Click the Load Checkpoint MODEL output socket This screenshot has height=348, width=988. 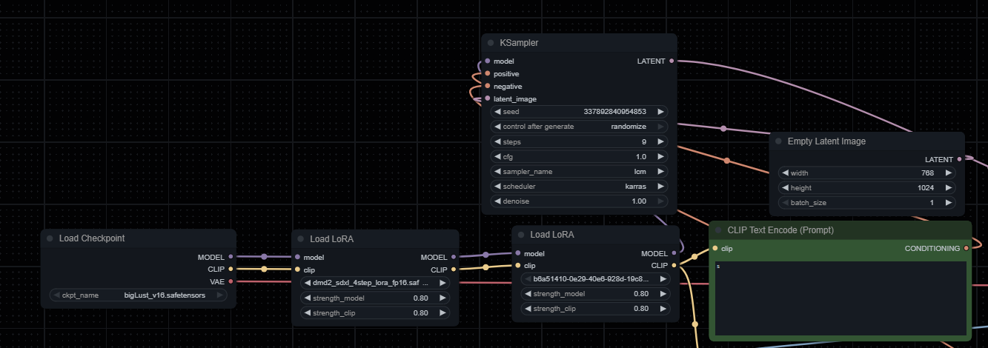coord(231,257)
